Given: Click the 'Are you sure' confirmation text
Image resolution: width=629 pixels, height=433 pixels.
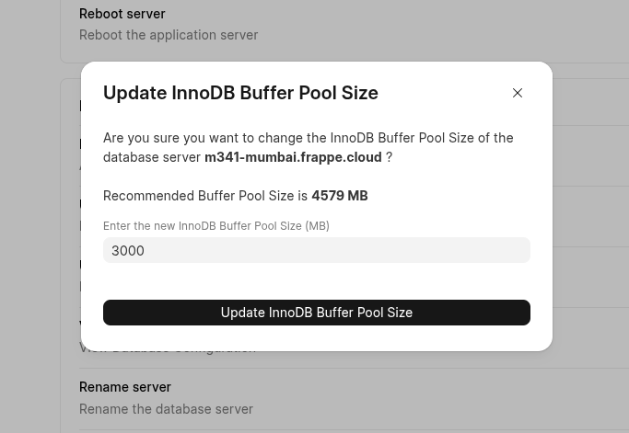Looking at the screenshot, I should (308, 138).
